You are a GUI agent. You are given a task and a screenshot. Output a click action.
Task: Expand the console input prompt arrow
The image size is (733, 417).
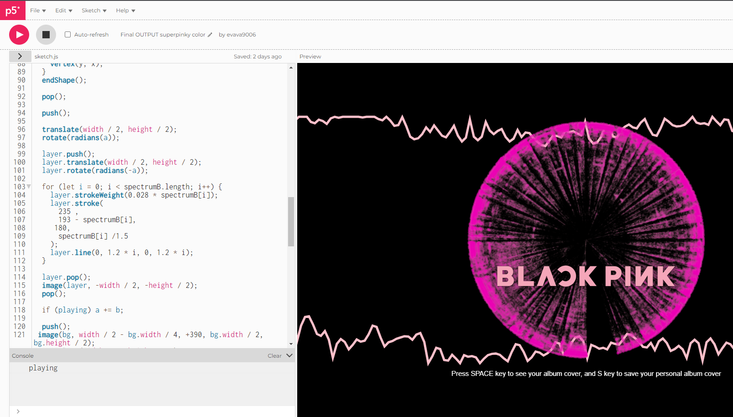click(18, 412)
